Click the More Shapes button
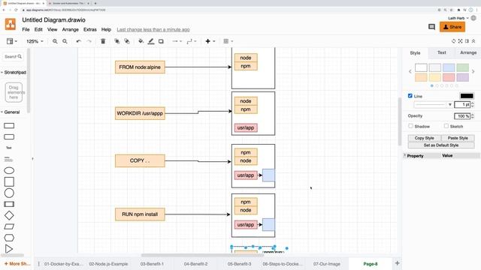 17,263
